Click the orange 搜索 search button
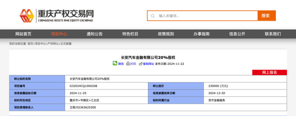 point(267,16)
